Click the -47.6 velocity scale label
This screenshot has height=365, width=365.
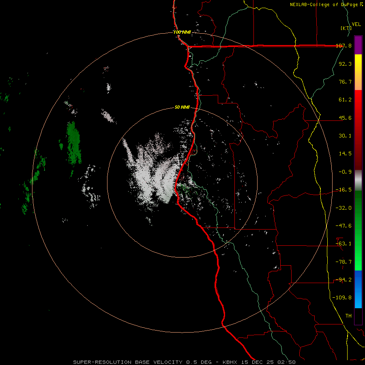click(344, 226)
